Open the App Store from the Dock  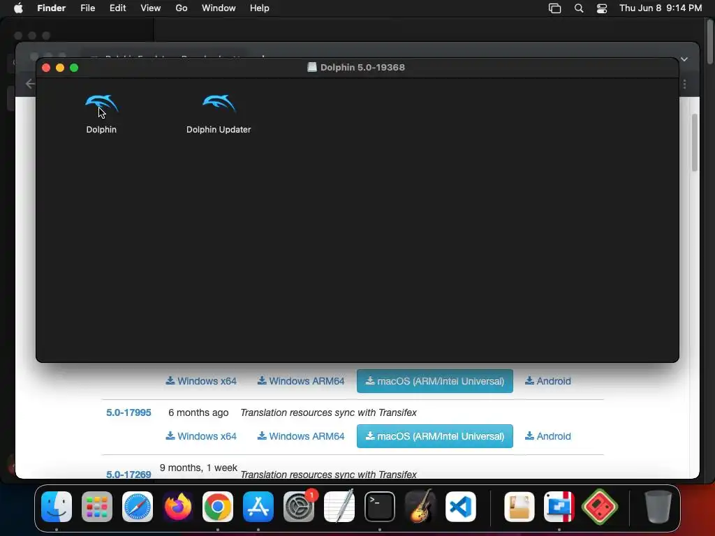258,507
